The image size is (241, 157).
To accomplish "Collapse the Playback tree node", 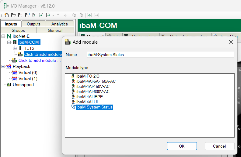I will [x=3, y=67].
